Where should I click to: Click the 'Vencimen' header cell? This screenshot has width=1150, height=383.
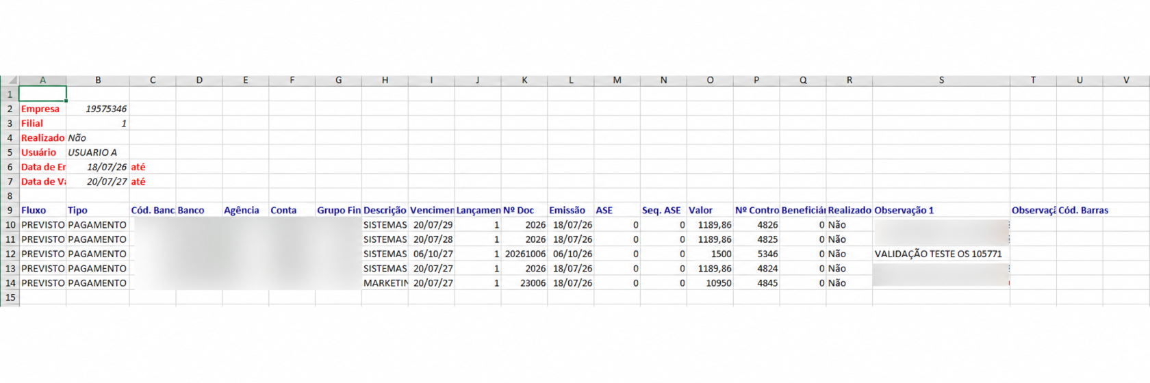tap(432, 210)
